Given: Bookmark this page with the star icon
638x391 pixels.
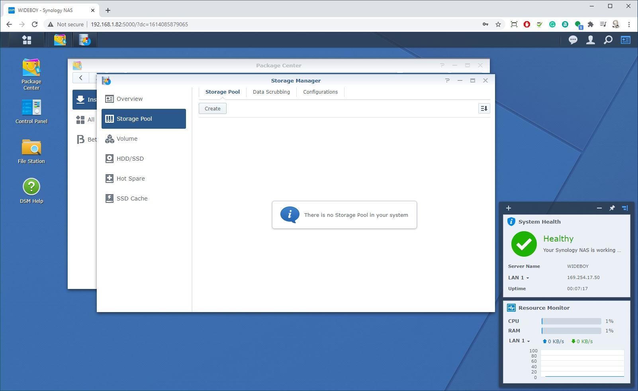Looking at the screenshot, I should 498,24.
